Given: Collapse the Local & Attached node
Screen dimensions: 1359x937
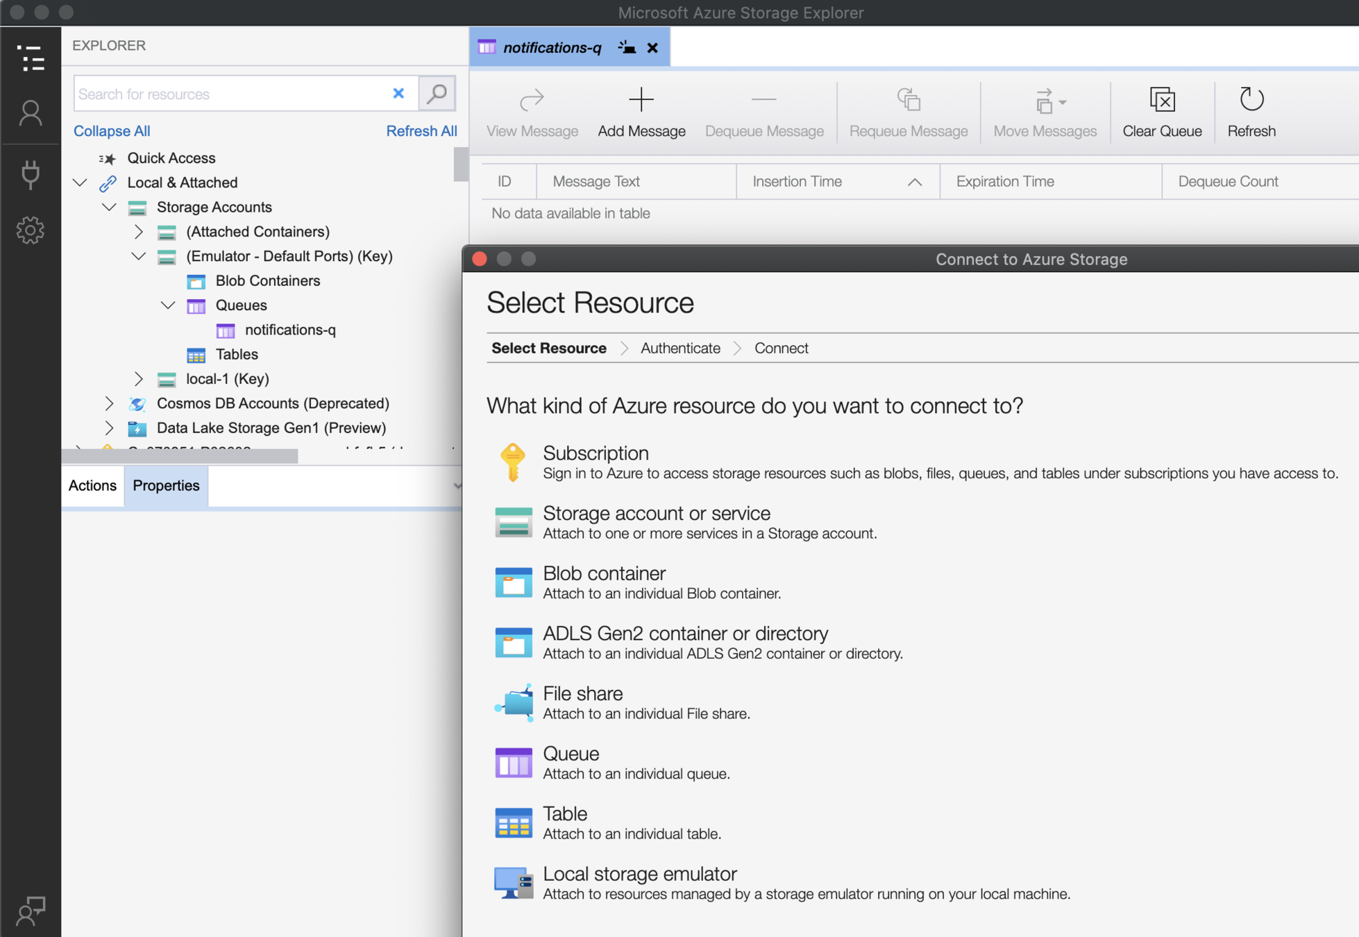Looking at the screenshot, I should pyautogui.click(x=80, y=183).
